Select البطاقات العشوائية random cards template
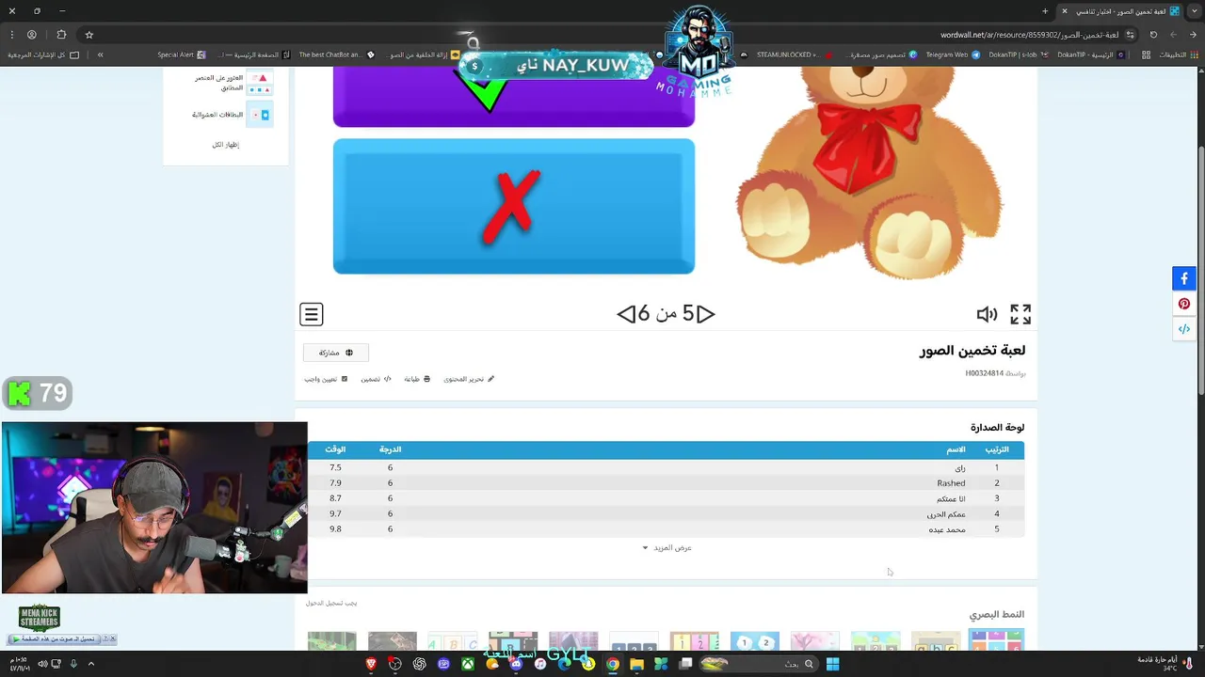The width and height of the screenshot is (1205, 677). [x=232, y=115]
